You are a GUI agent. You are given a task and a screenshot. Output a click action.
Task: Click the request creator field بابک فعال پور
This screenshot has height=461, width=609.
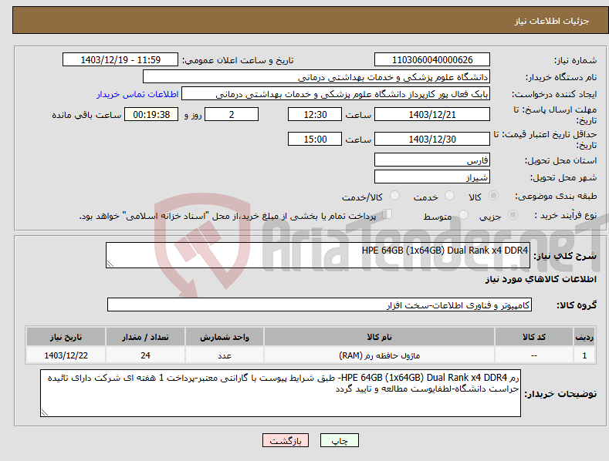coord(336,94)
